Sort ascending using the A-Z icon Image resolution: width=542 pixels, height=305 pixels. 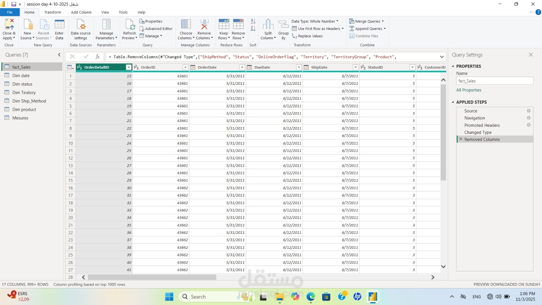(253, 21)
